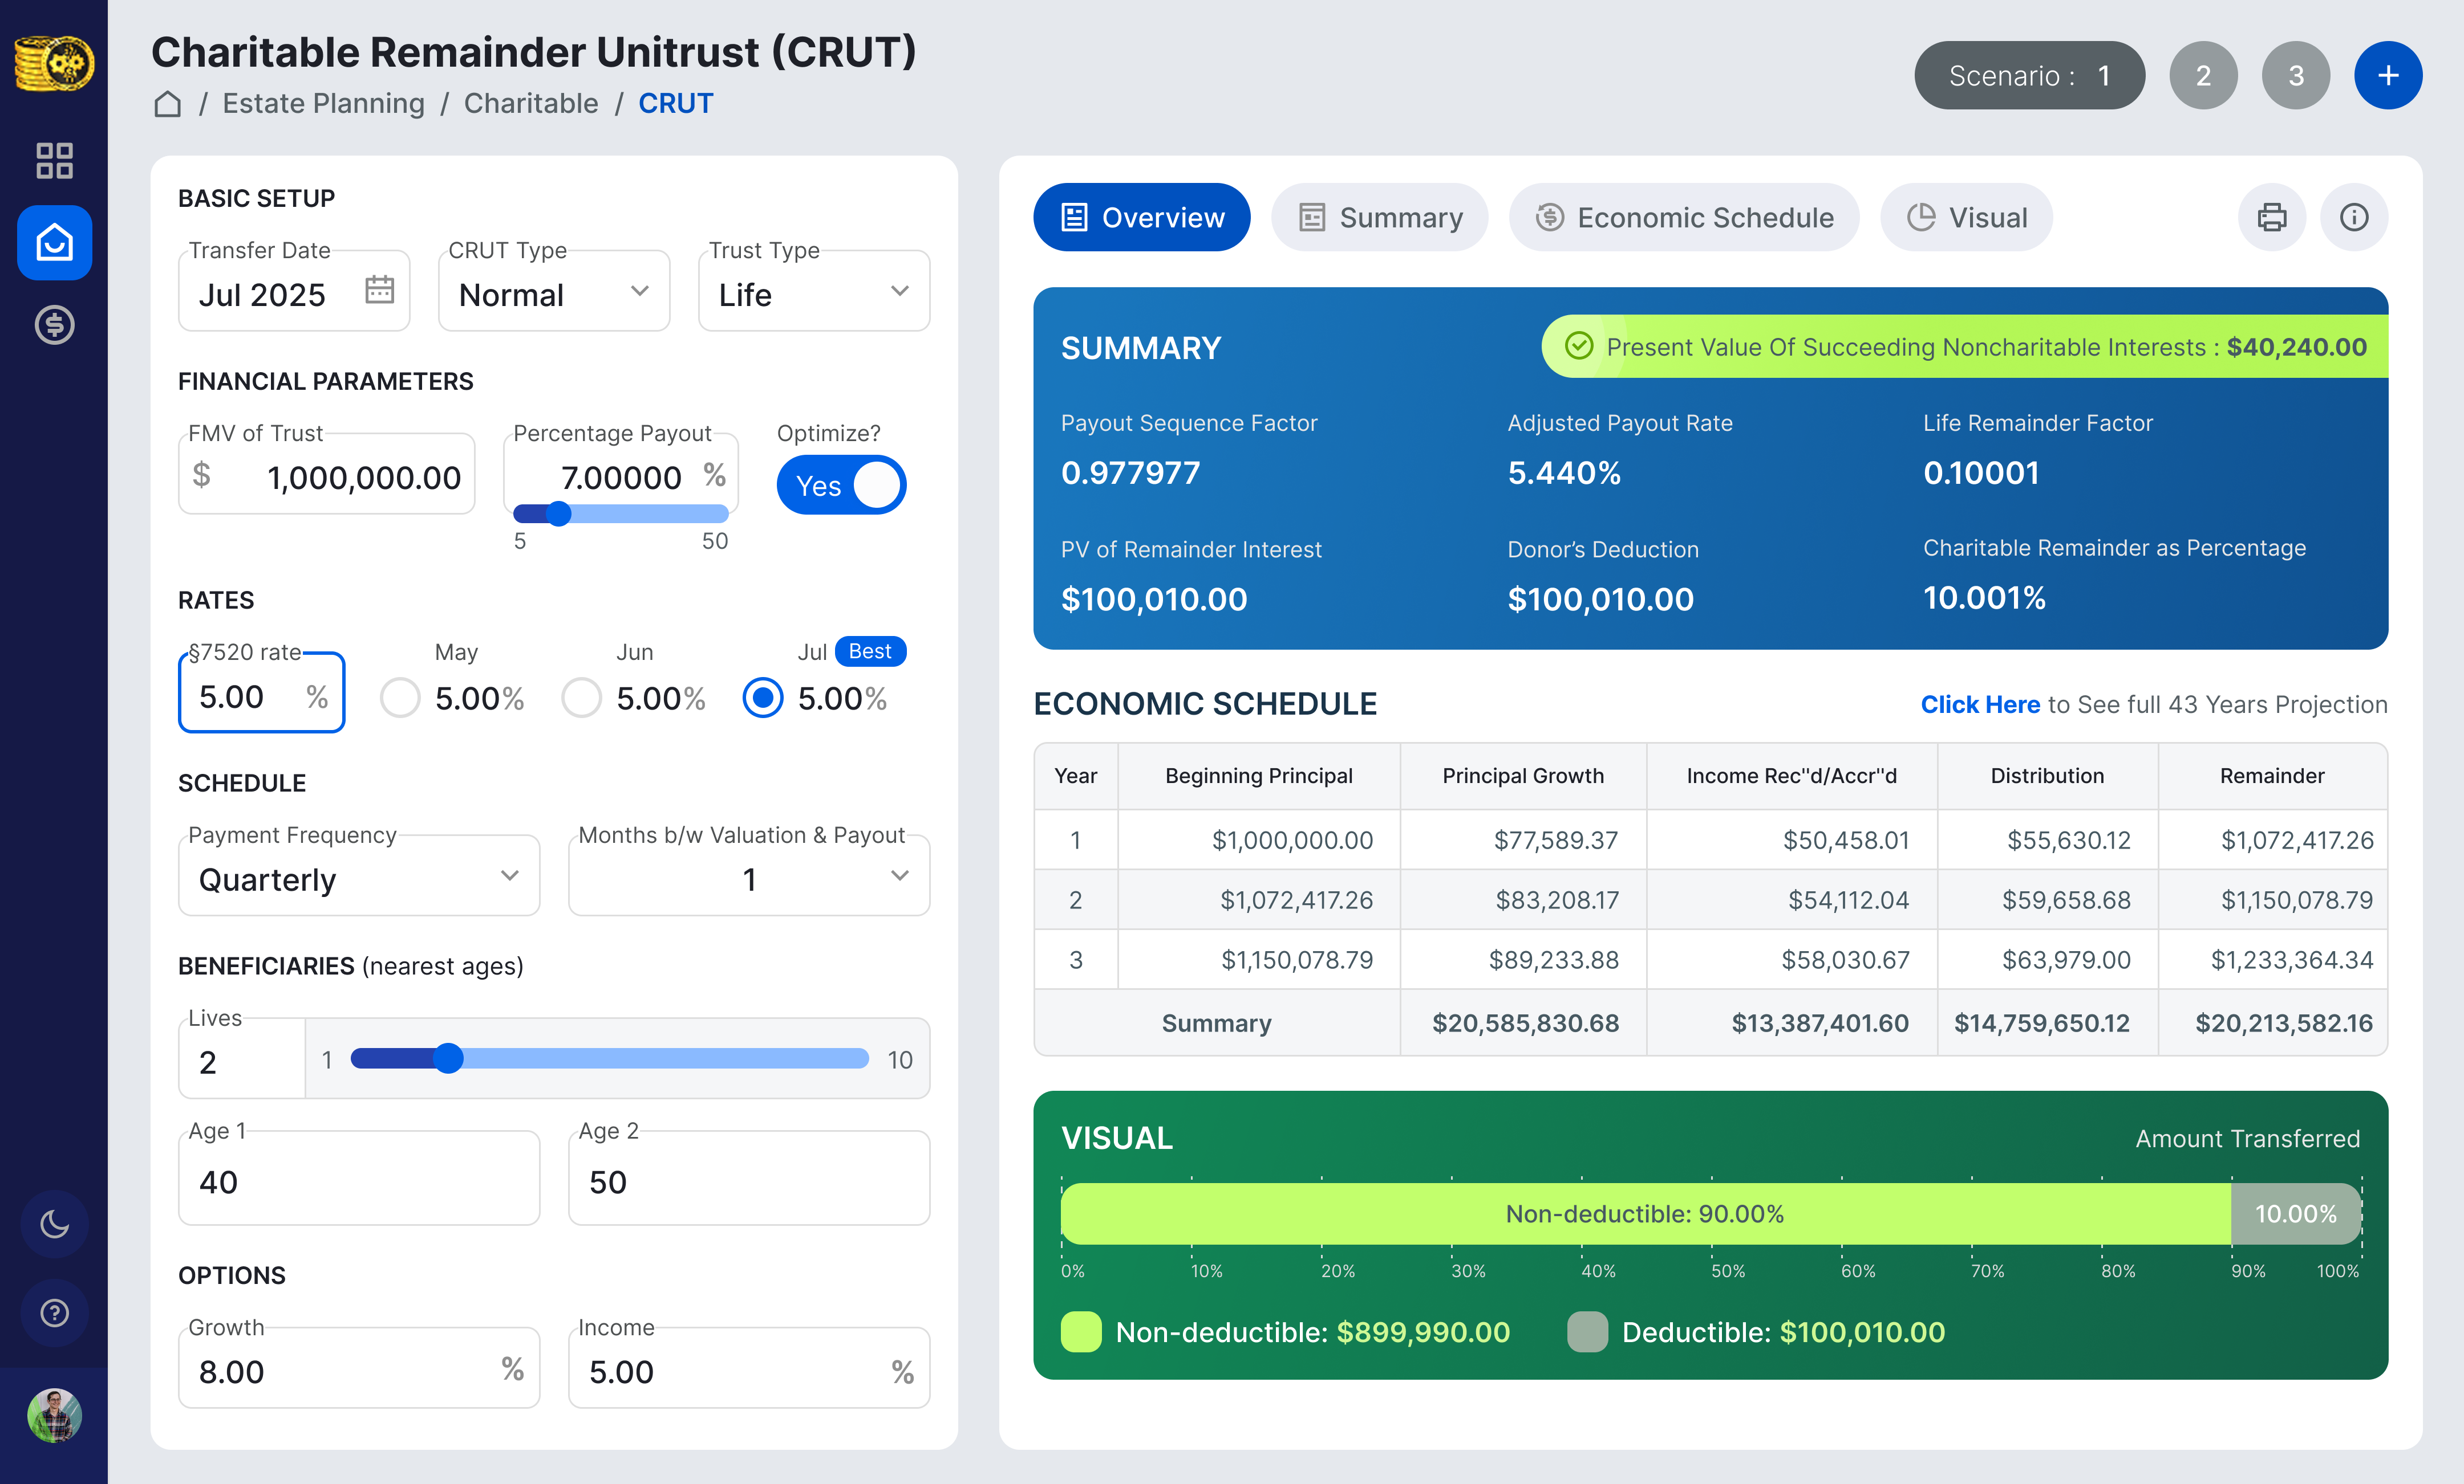Open the dollar coin sidebar icon
Viewport: 2464px width, 1484px height.
tap(54, 325)
